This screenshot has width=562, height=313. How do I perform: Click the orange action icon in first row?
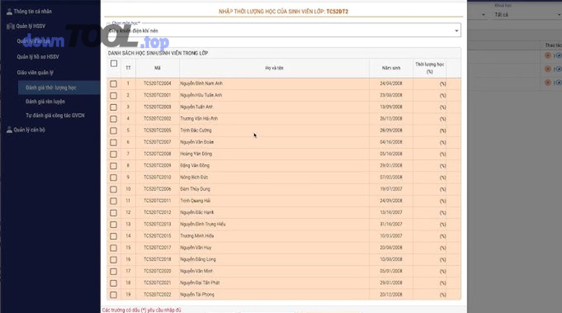pyautogui.click(x=548, y=55)
